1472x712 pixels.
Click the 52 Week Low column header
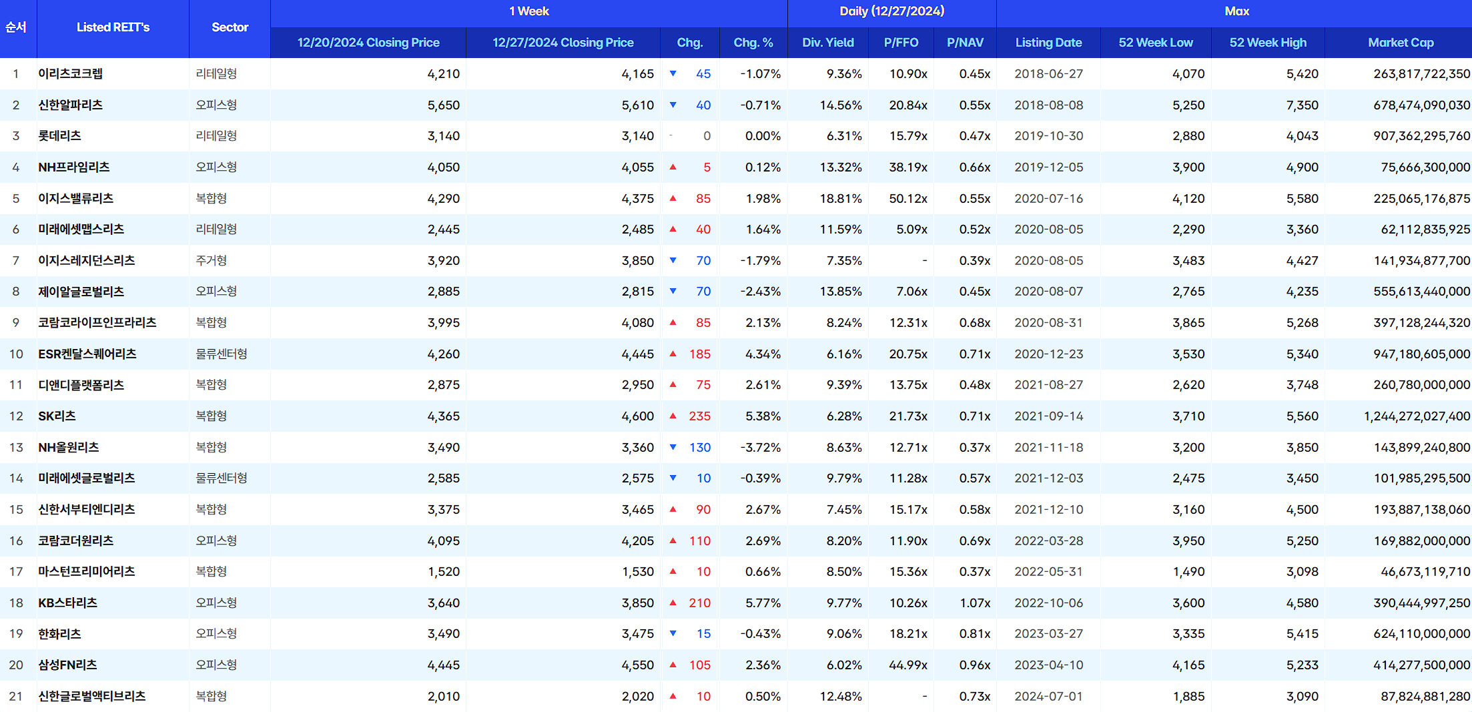[x=1156, y=43]
